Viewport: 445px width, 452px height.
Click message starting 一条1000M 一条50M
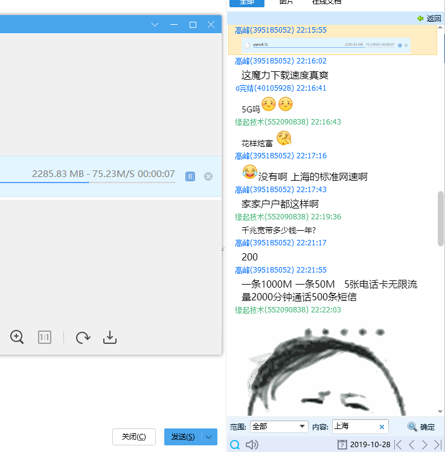[329, 290]
